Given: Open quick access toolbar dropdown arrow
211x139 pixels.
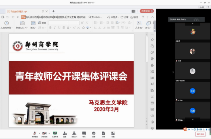Looking at the screenshot, I should 18,17.
